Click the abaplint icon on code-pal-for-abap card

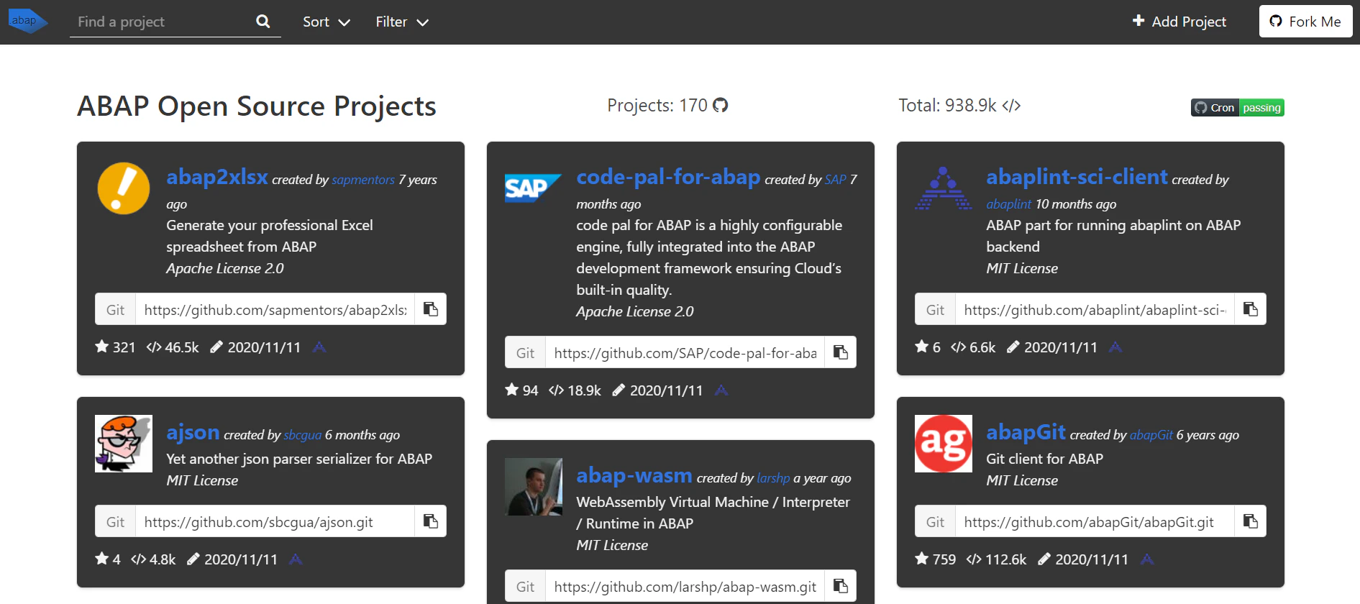[721, 390]
